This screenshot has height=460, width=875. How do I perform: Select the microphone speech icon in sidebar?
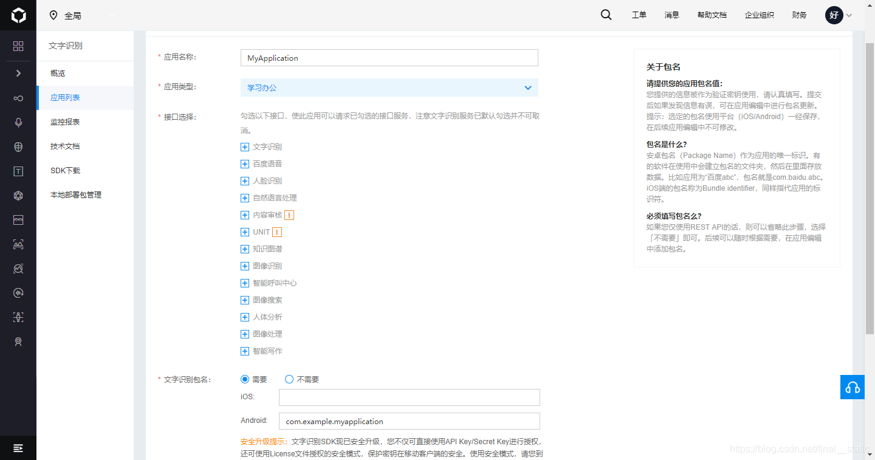point(18,122)
